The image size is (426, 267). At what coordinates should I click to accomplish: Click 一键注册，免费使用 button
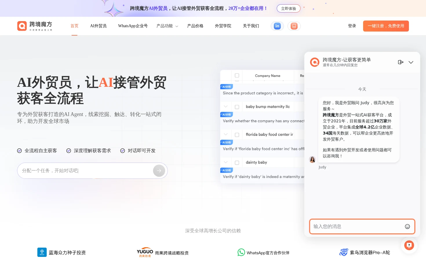386,26
